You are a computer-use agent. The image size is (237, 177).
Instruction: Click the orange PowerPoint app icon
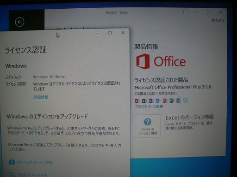pyautogui.click(x=165, y=100)
